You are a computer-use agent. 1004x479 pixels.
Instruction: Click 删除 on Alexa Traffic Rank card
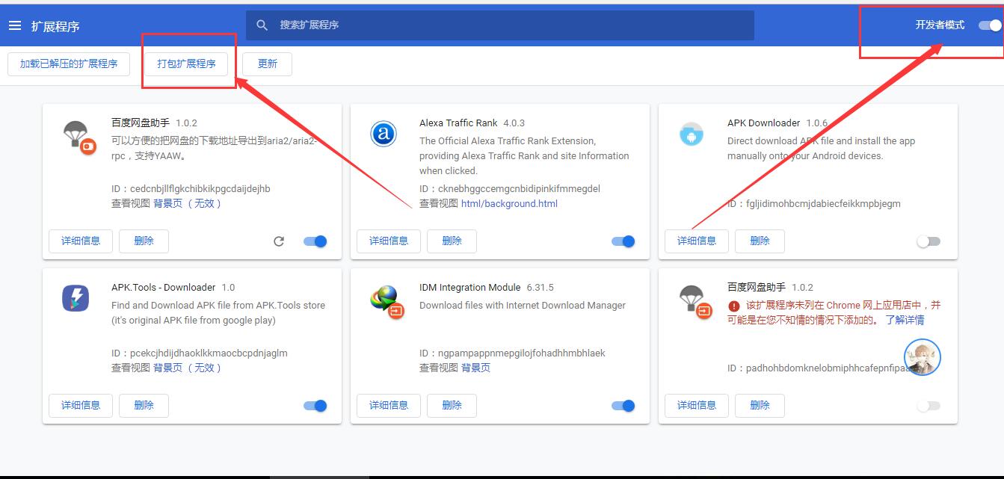(x=452, y=241)
